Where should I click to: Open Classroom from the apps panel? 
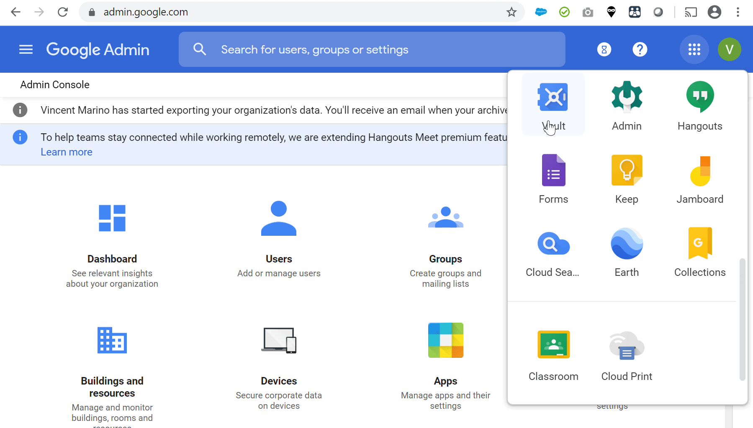(553, 355)
